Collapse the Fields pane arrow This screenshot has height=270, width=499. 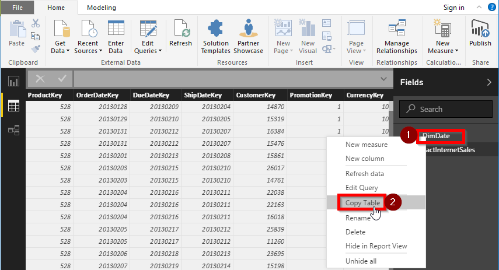(x=489, y=82)
